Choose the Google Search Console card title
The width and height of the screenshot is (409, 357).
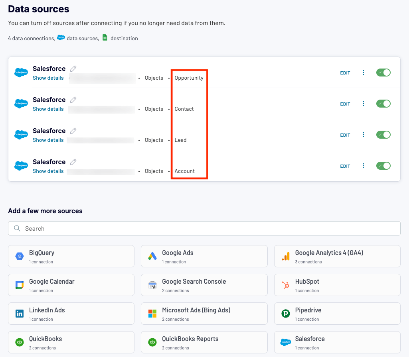[x=194, y=281]
